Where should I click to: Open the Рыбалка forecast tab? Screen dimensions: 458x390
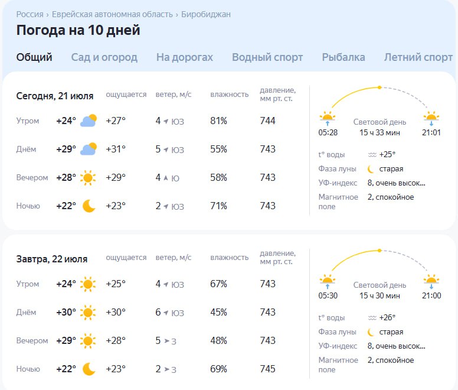[343, 57]
